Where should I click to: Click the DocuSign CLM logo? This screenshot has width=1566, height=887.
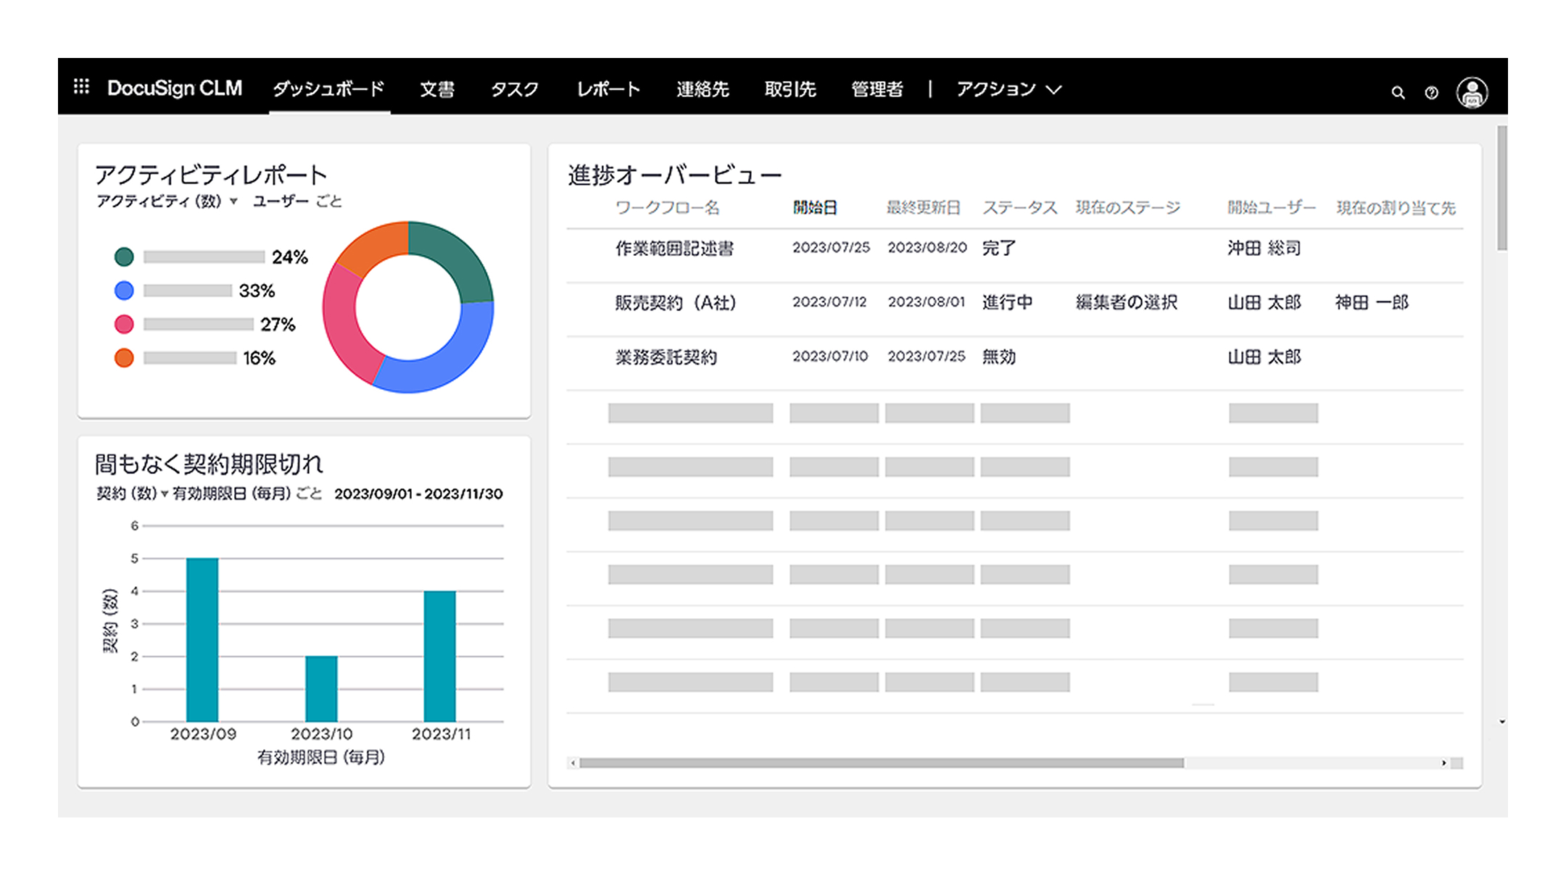pyautogui.click(x=174, y=88)
